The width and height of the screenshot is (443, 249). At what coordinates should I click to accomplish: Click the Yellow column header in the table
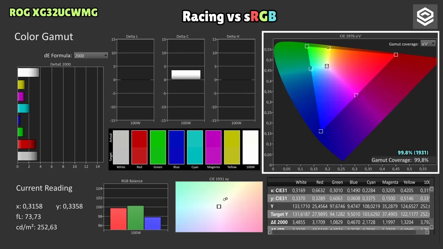(409, 182)
